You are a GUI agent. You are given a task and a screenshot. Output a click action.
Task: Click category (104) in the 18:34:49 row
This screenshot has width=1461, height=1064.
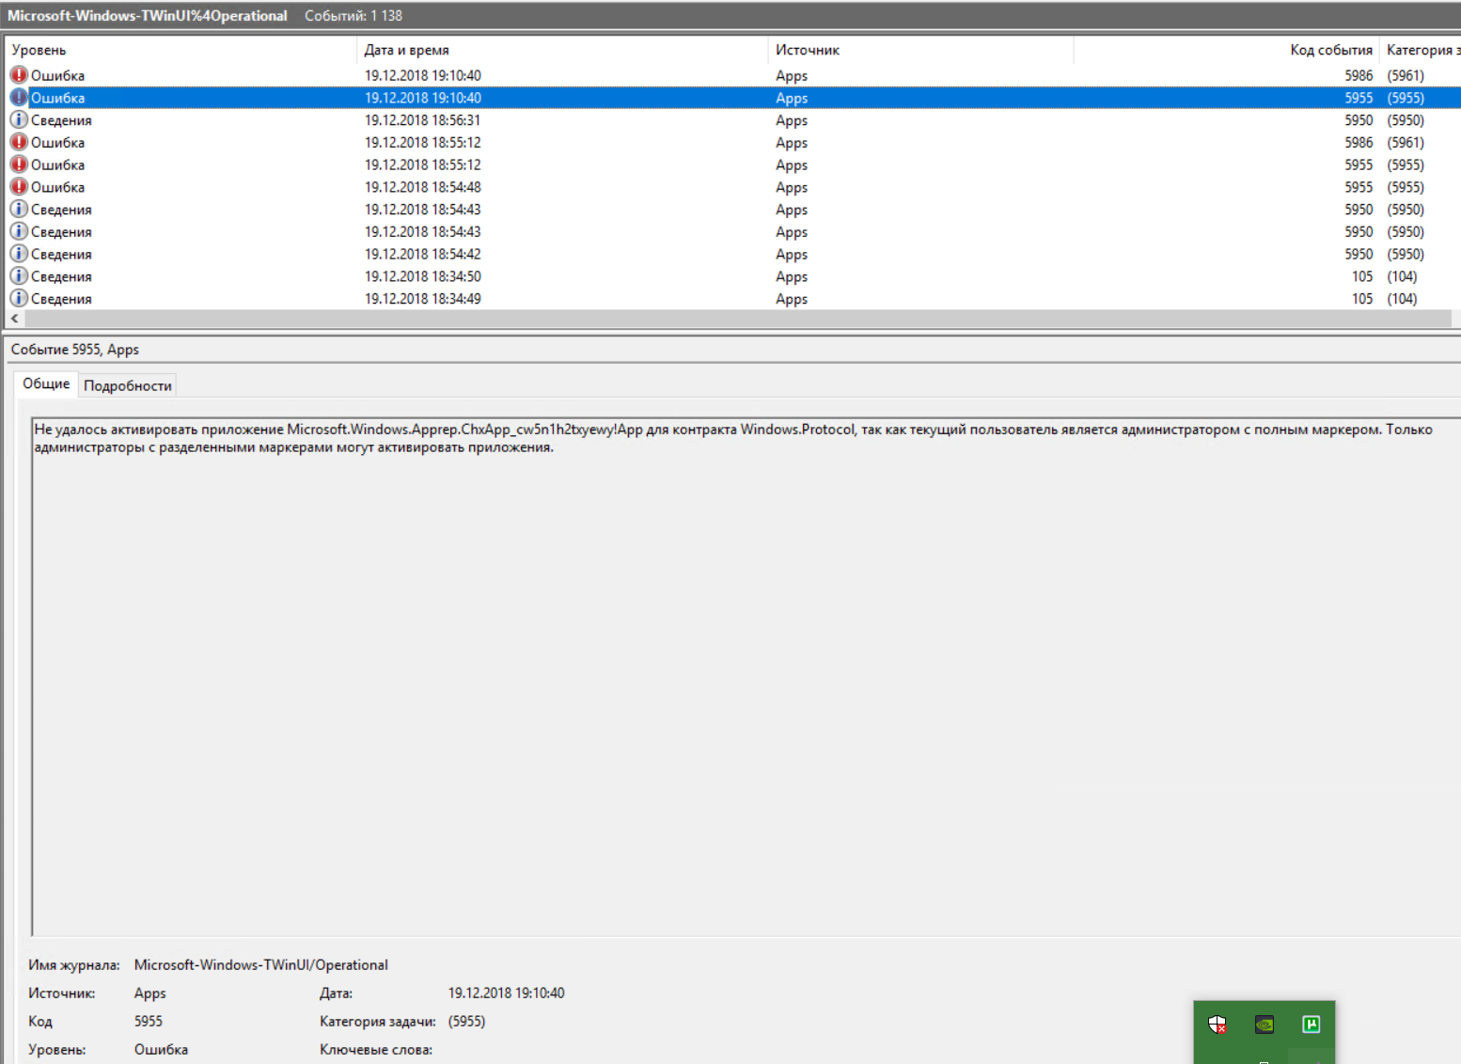point(1402,299)
